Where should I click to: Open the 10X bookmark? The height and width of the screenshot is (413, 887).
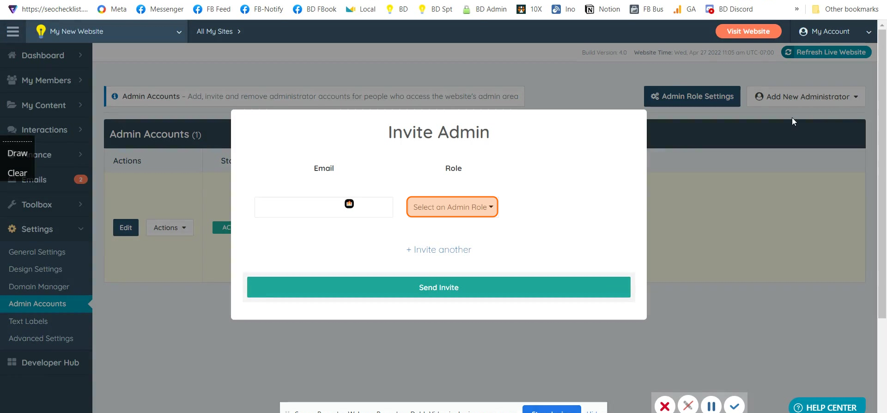tap(529, 9)
